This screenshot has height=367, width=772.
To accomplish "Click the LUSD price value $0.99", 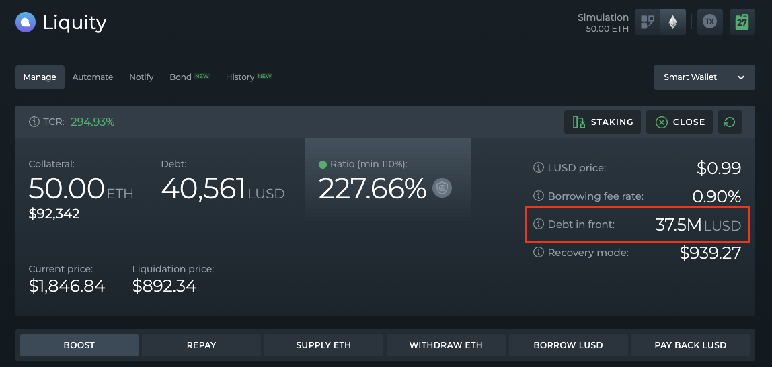I will [x=719, y=168].
